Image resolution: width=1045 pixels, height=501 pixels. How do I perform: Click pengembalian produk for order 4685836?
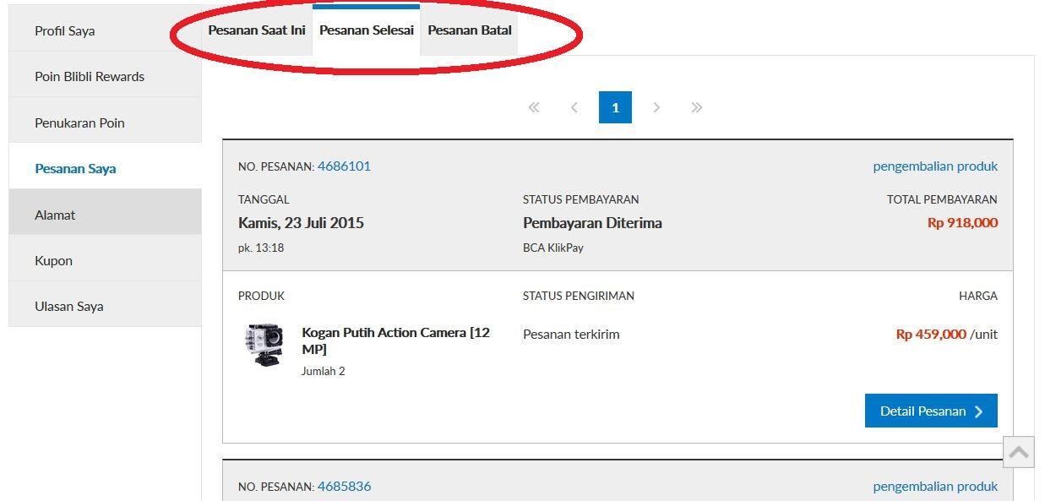point(935,486)
